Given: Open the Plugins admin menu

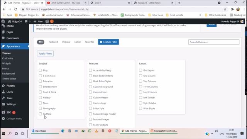Looking at the screenshot, I should click(10, 86).
